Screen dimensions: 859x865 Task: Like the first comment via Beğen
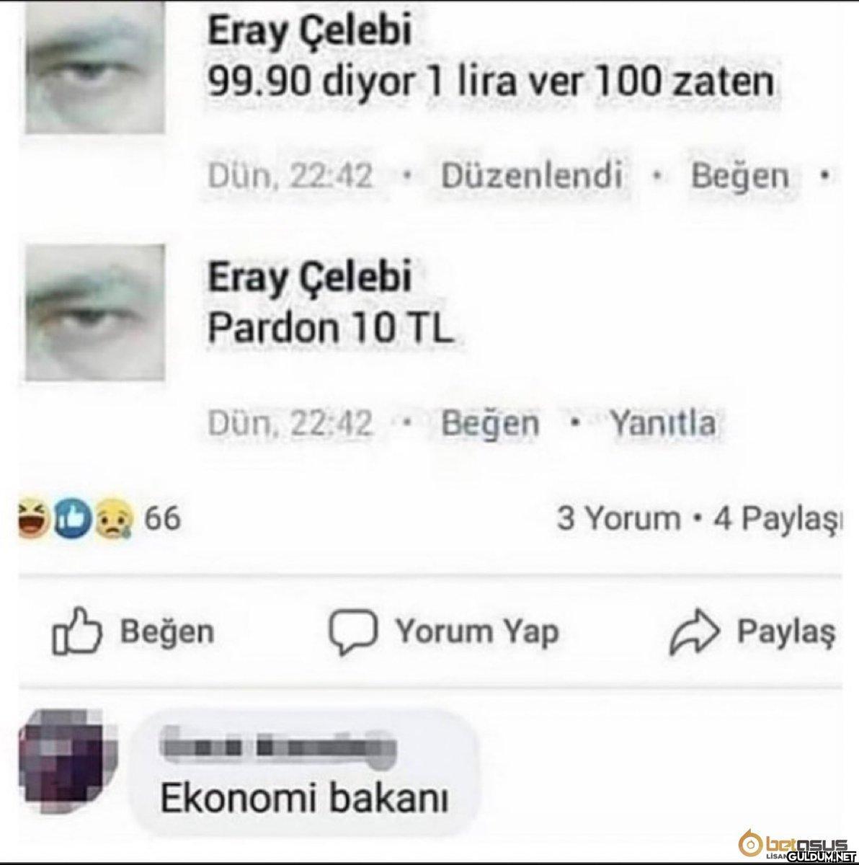740,177
